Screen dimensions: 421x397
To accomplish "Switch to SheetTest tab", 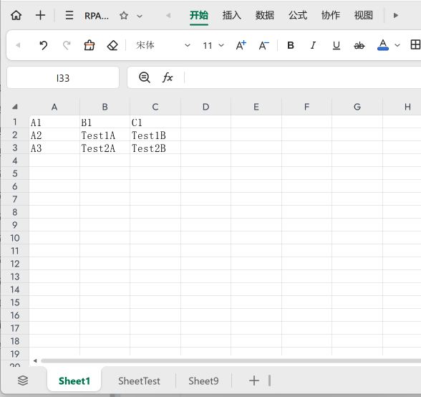I will tap(139, 381).
